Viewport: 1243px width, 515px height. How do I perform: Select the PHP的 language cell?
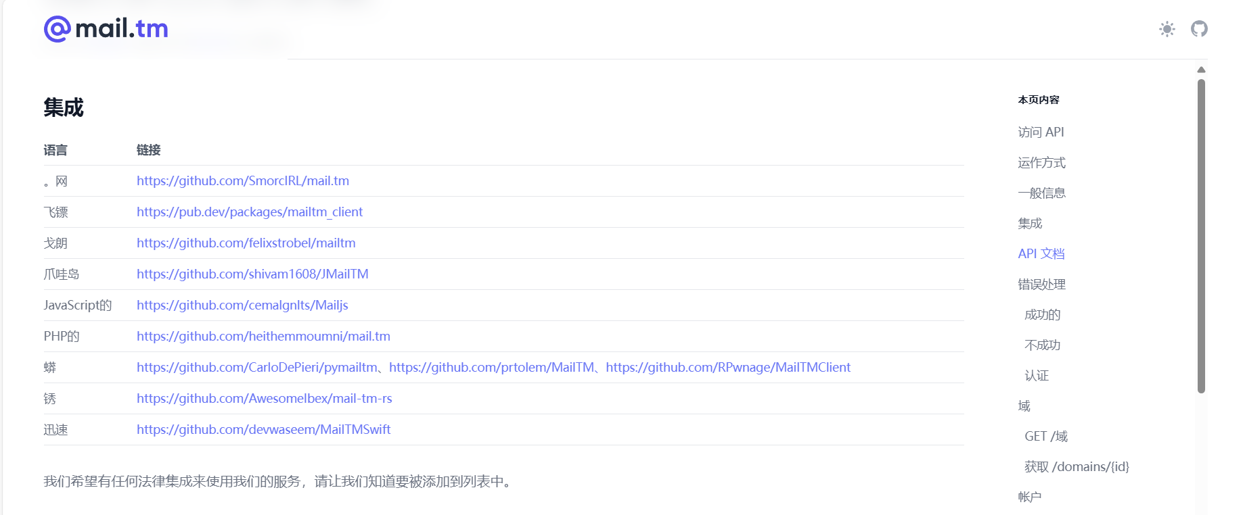pyautogui.click(x=62, y=336)
